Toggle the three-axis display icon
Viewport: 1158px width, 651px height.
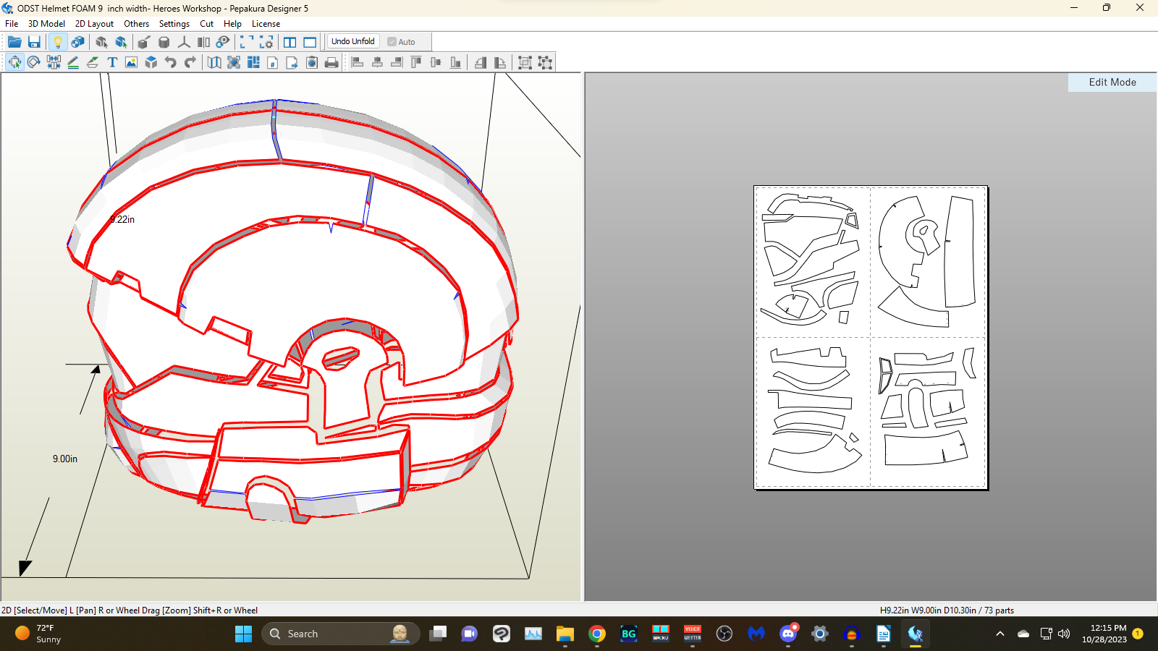pyautogui.click(x=184, y=42)
